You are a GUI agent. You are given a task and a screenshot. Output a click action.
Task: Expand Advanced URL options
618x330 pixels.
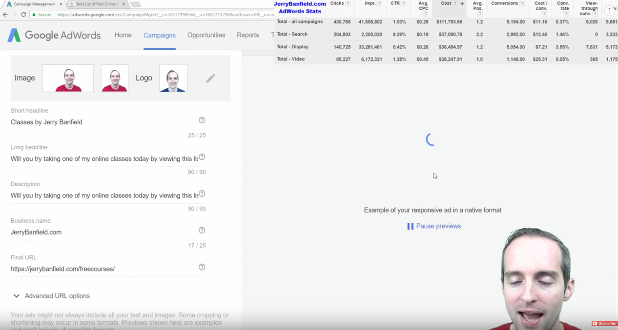[51, 296]
